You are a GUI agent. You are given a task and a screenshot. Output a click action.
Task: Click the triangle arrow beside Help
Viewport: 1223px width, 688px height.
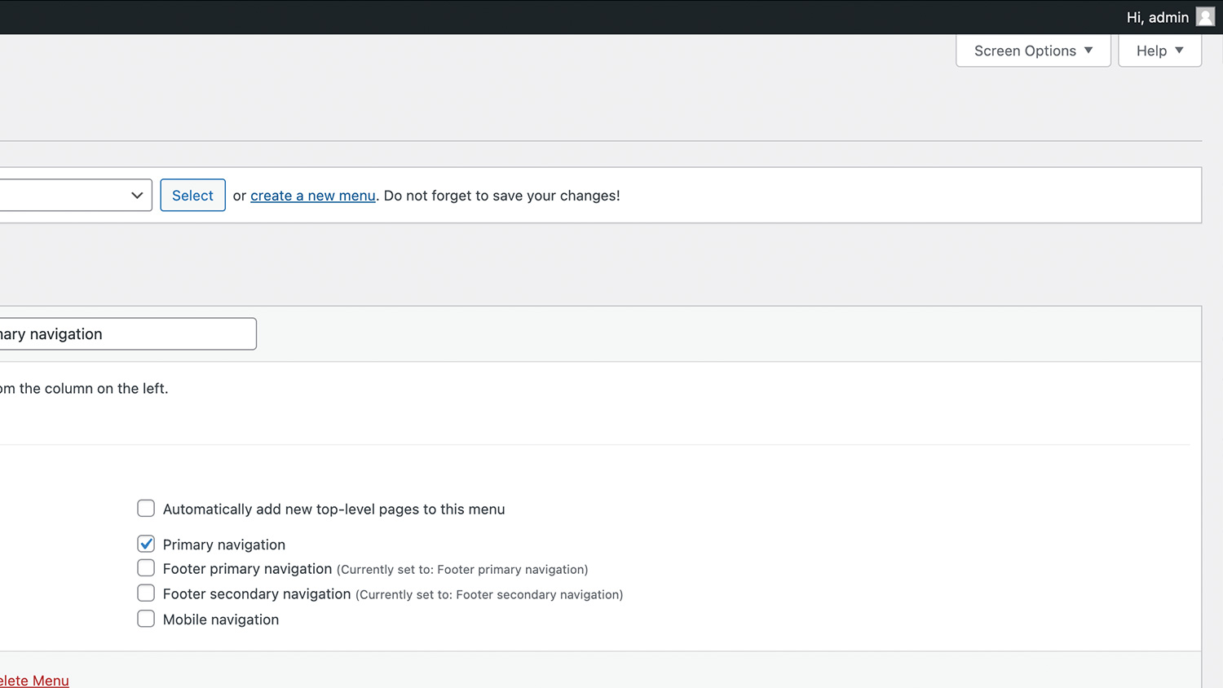1179,51
